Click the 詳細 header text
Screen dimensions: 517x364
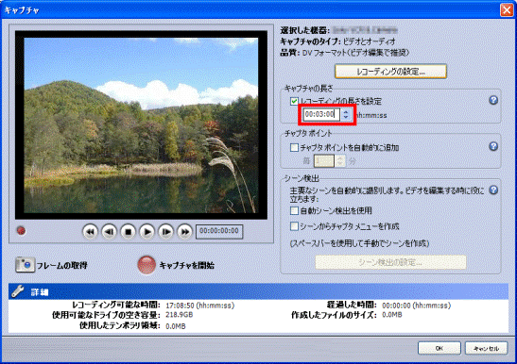click(x=40, y=292)
